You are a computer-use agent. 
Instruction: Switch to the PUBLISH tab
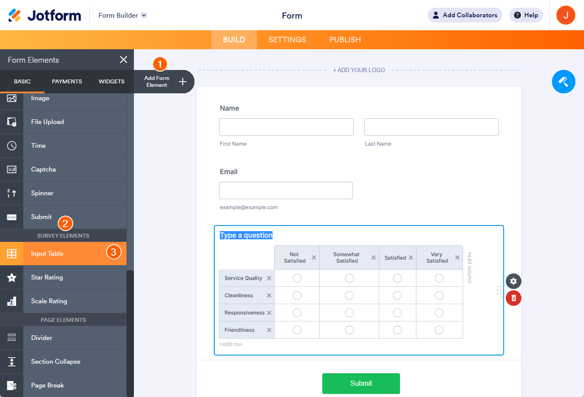(x=345, y=40)
